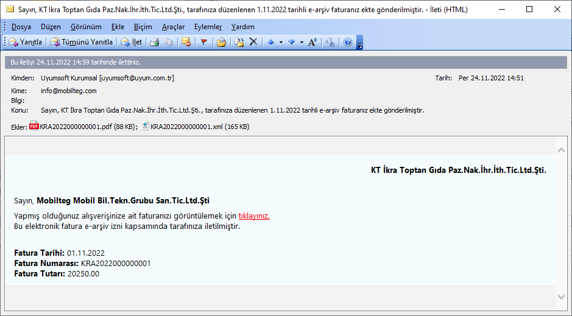The height and width of the screenshot is (316, 572).
Task: Click the font size icon
Action: click(x=312, y=42)
